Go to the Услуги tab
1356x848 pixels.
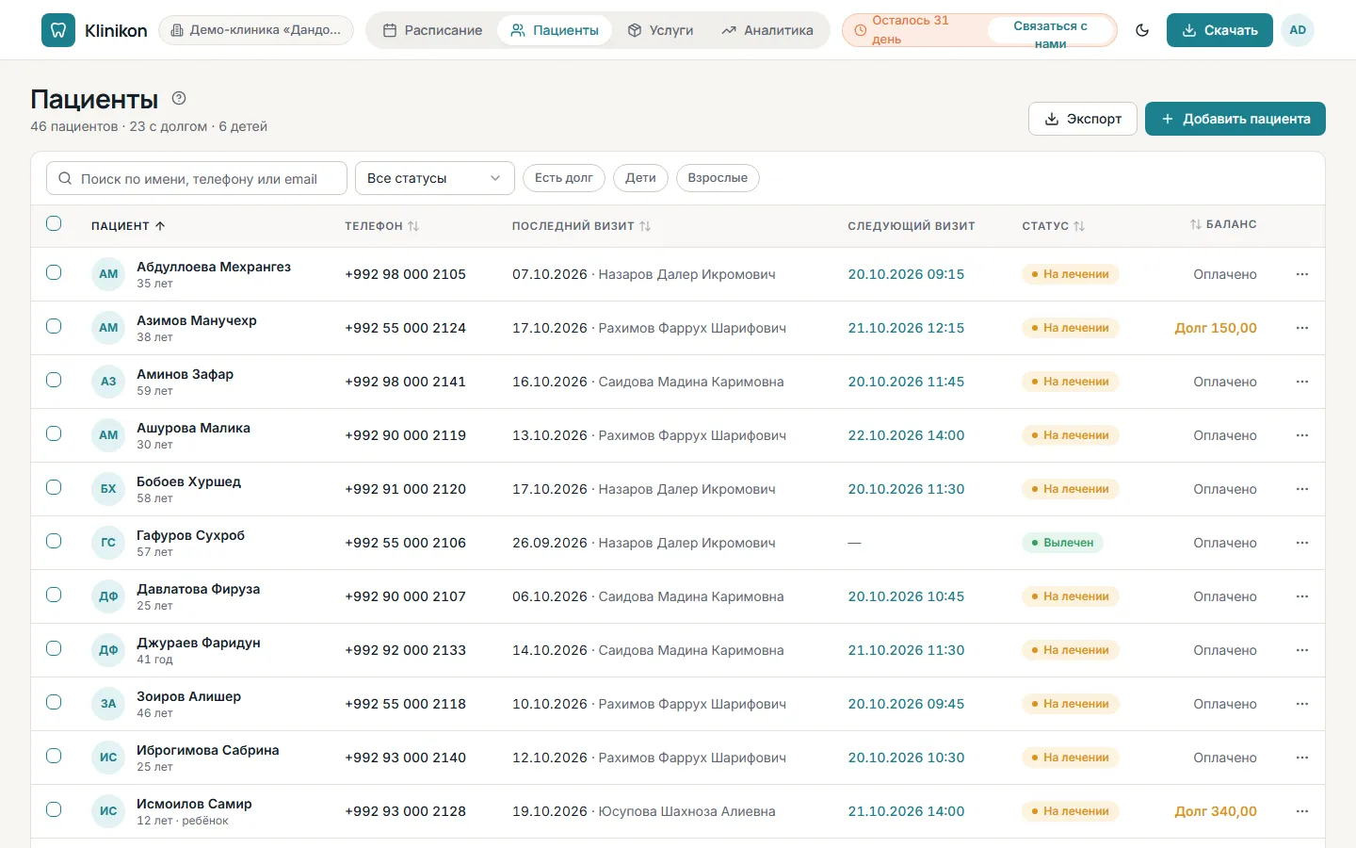pos(660,30)
